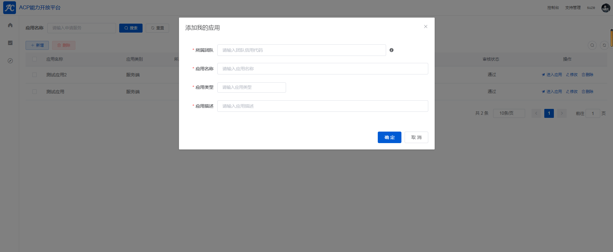The image size is (613, 252).
Task: Expand the 10条/页 page size selector
Action: tap(509, 113)
